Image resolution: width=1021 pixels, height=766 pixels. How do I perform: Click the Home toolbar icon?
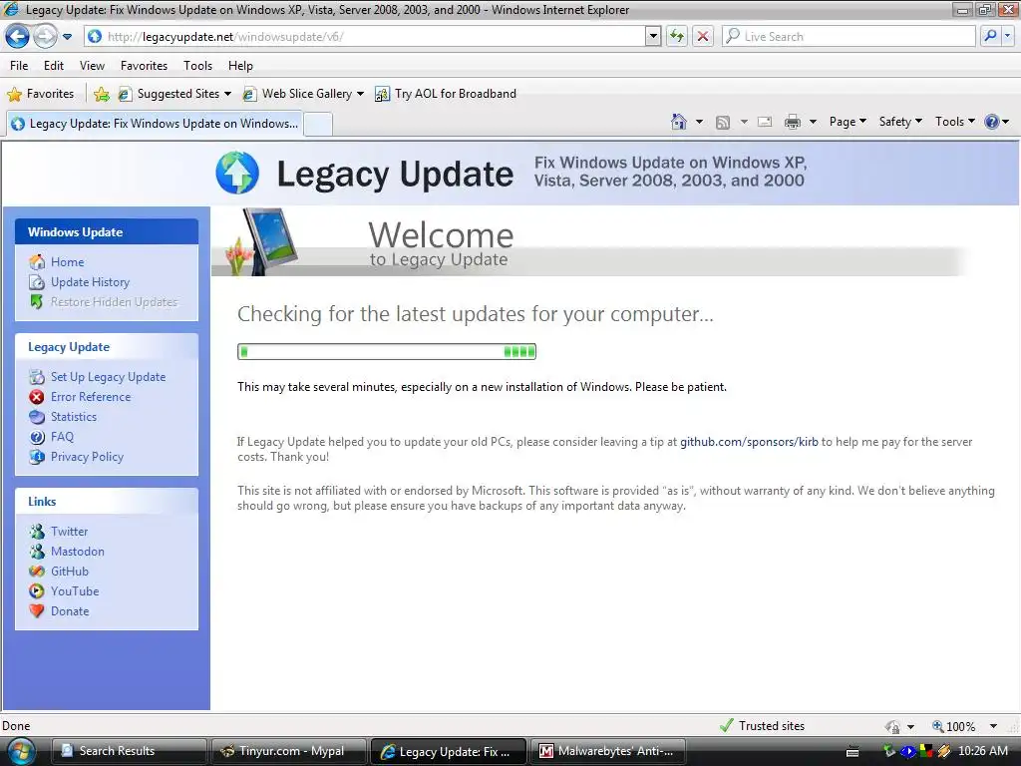click(x=679, y=122)
